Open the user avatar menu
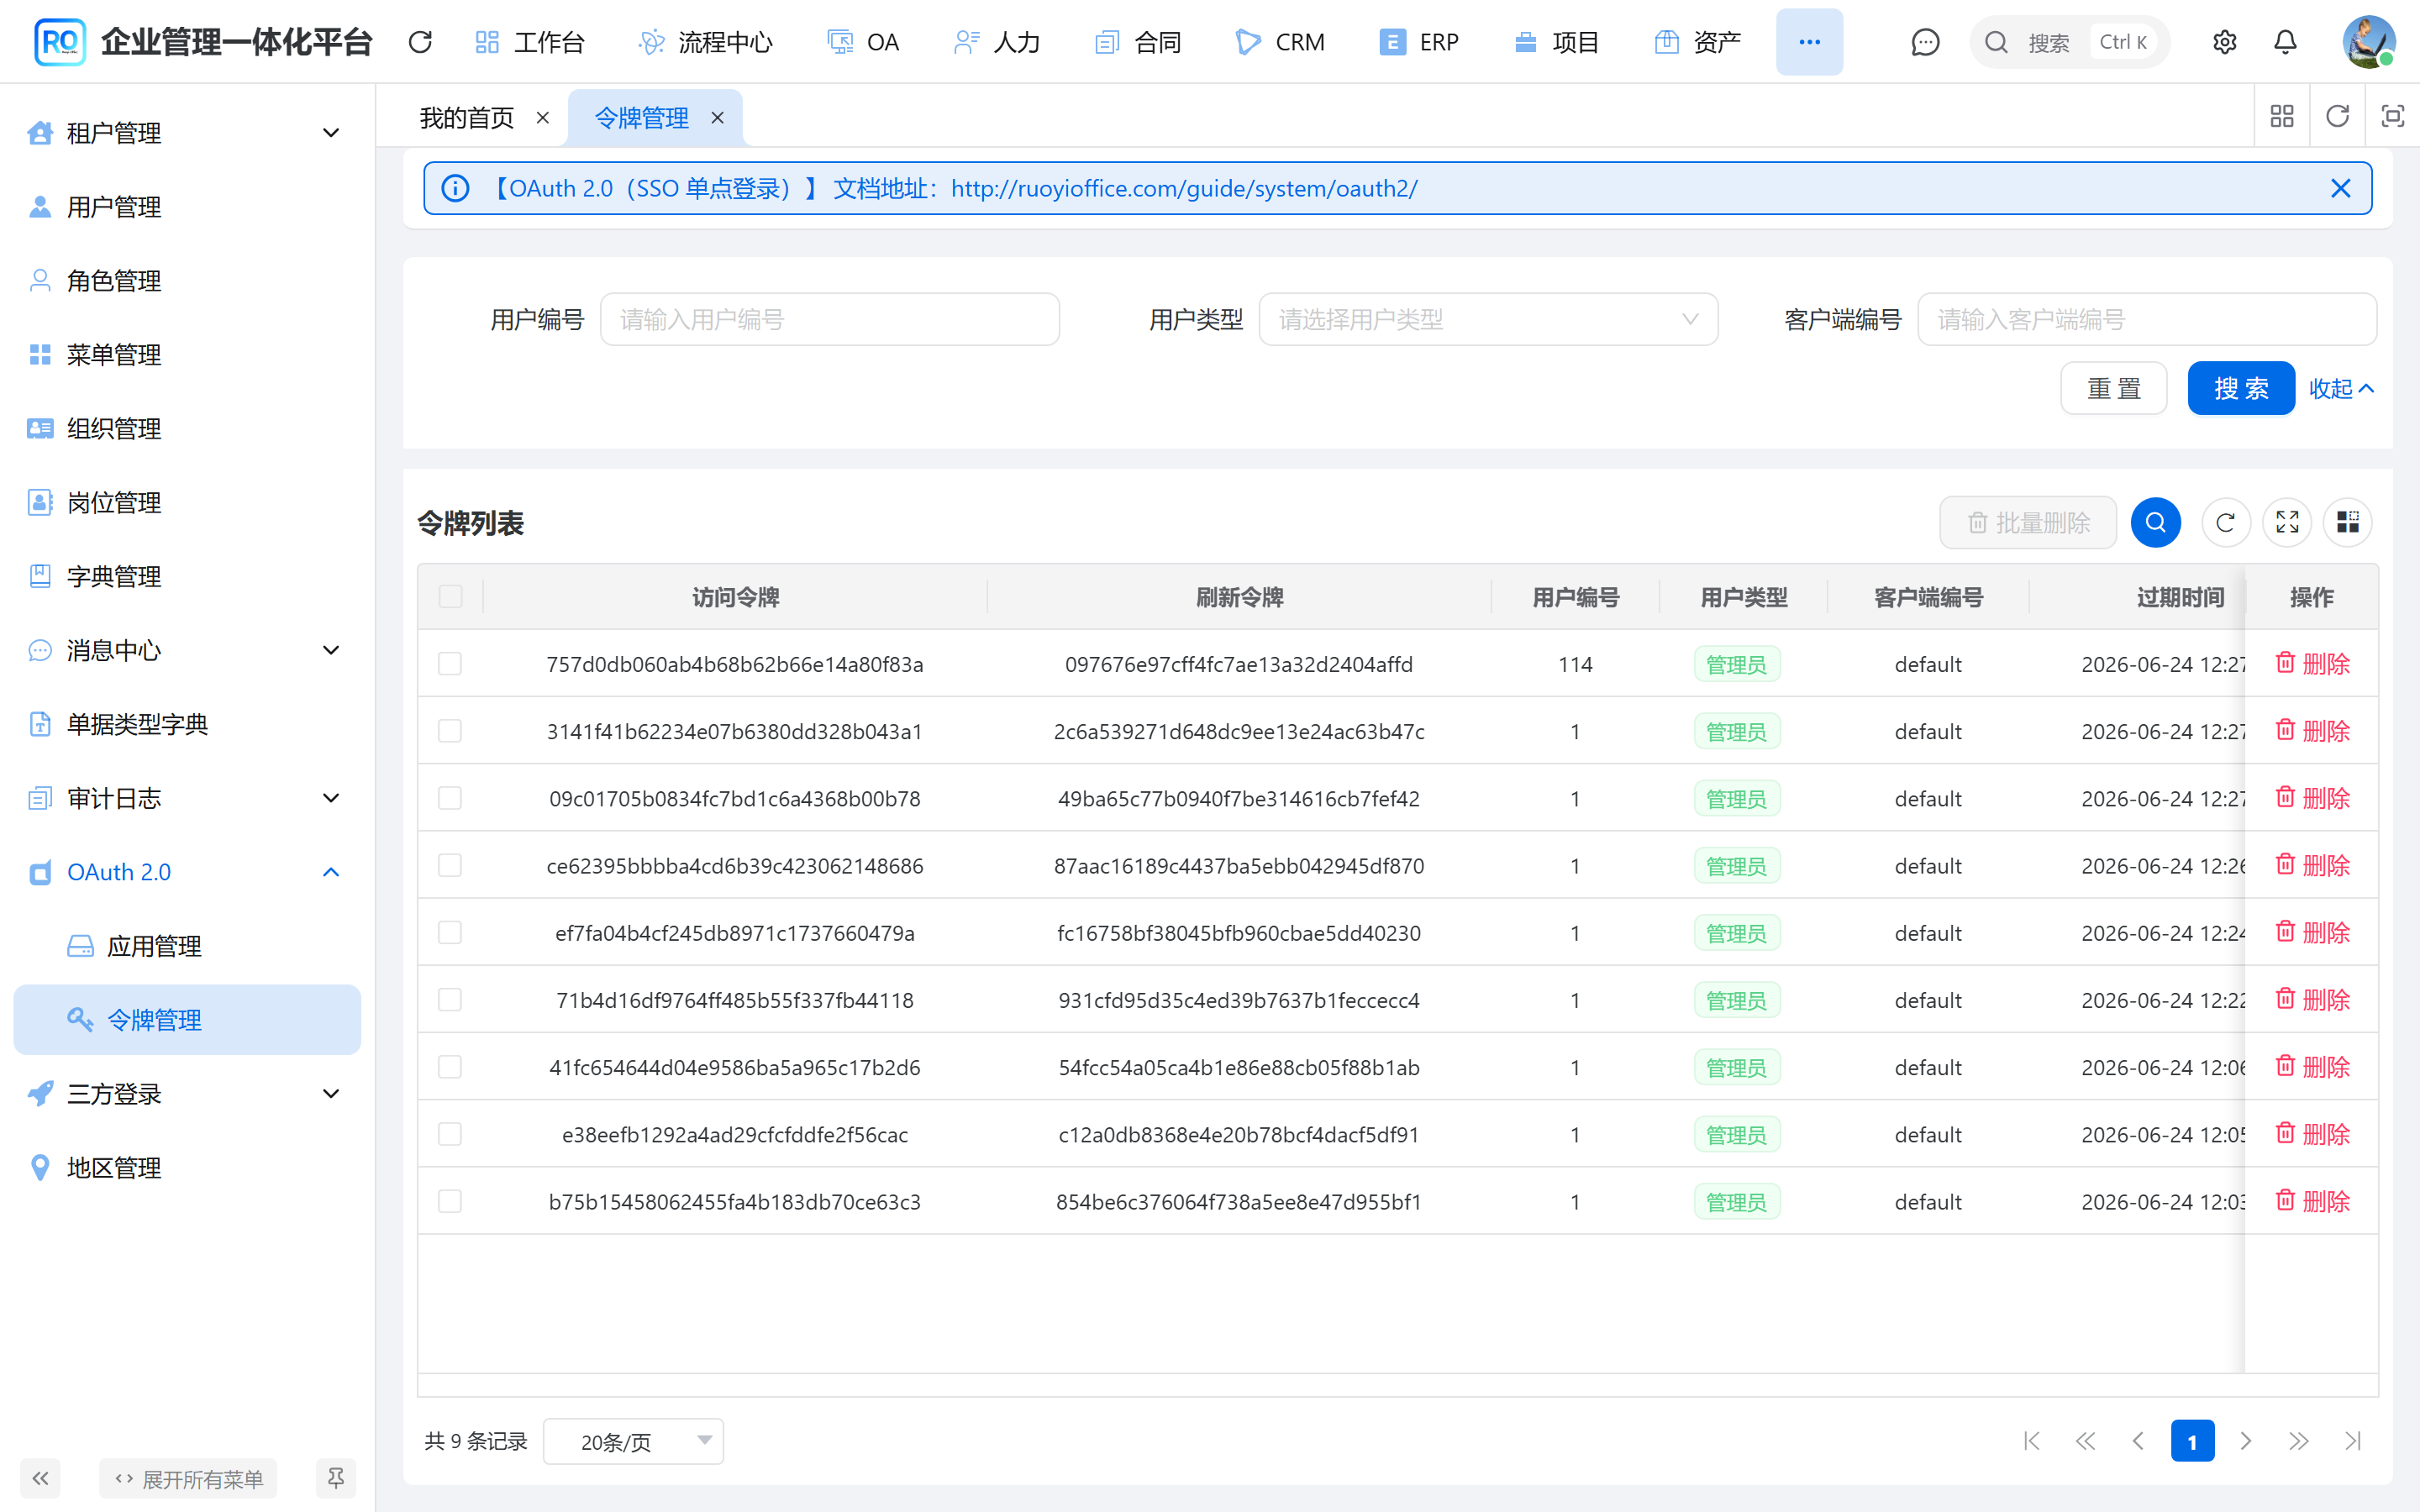This screenshot has height=1512, width=2420. tap(2369, 42)
